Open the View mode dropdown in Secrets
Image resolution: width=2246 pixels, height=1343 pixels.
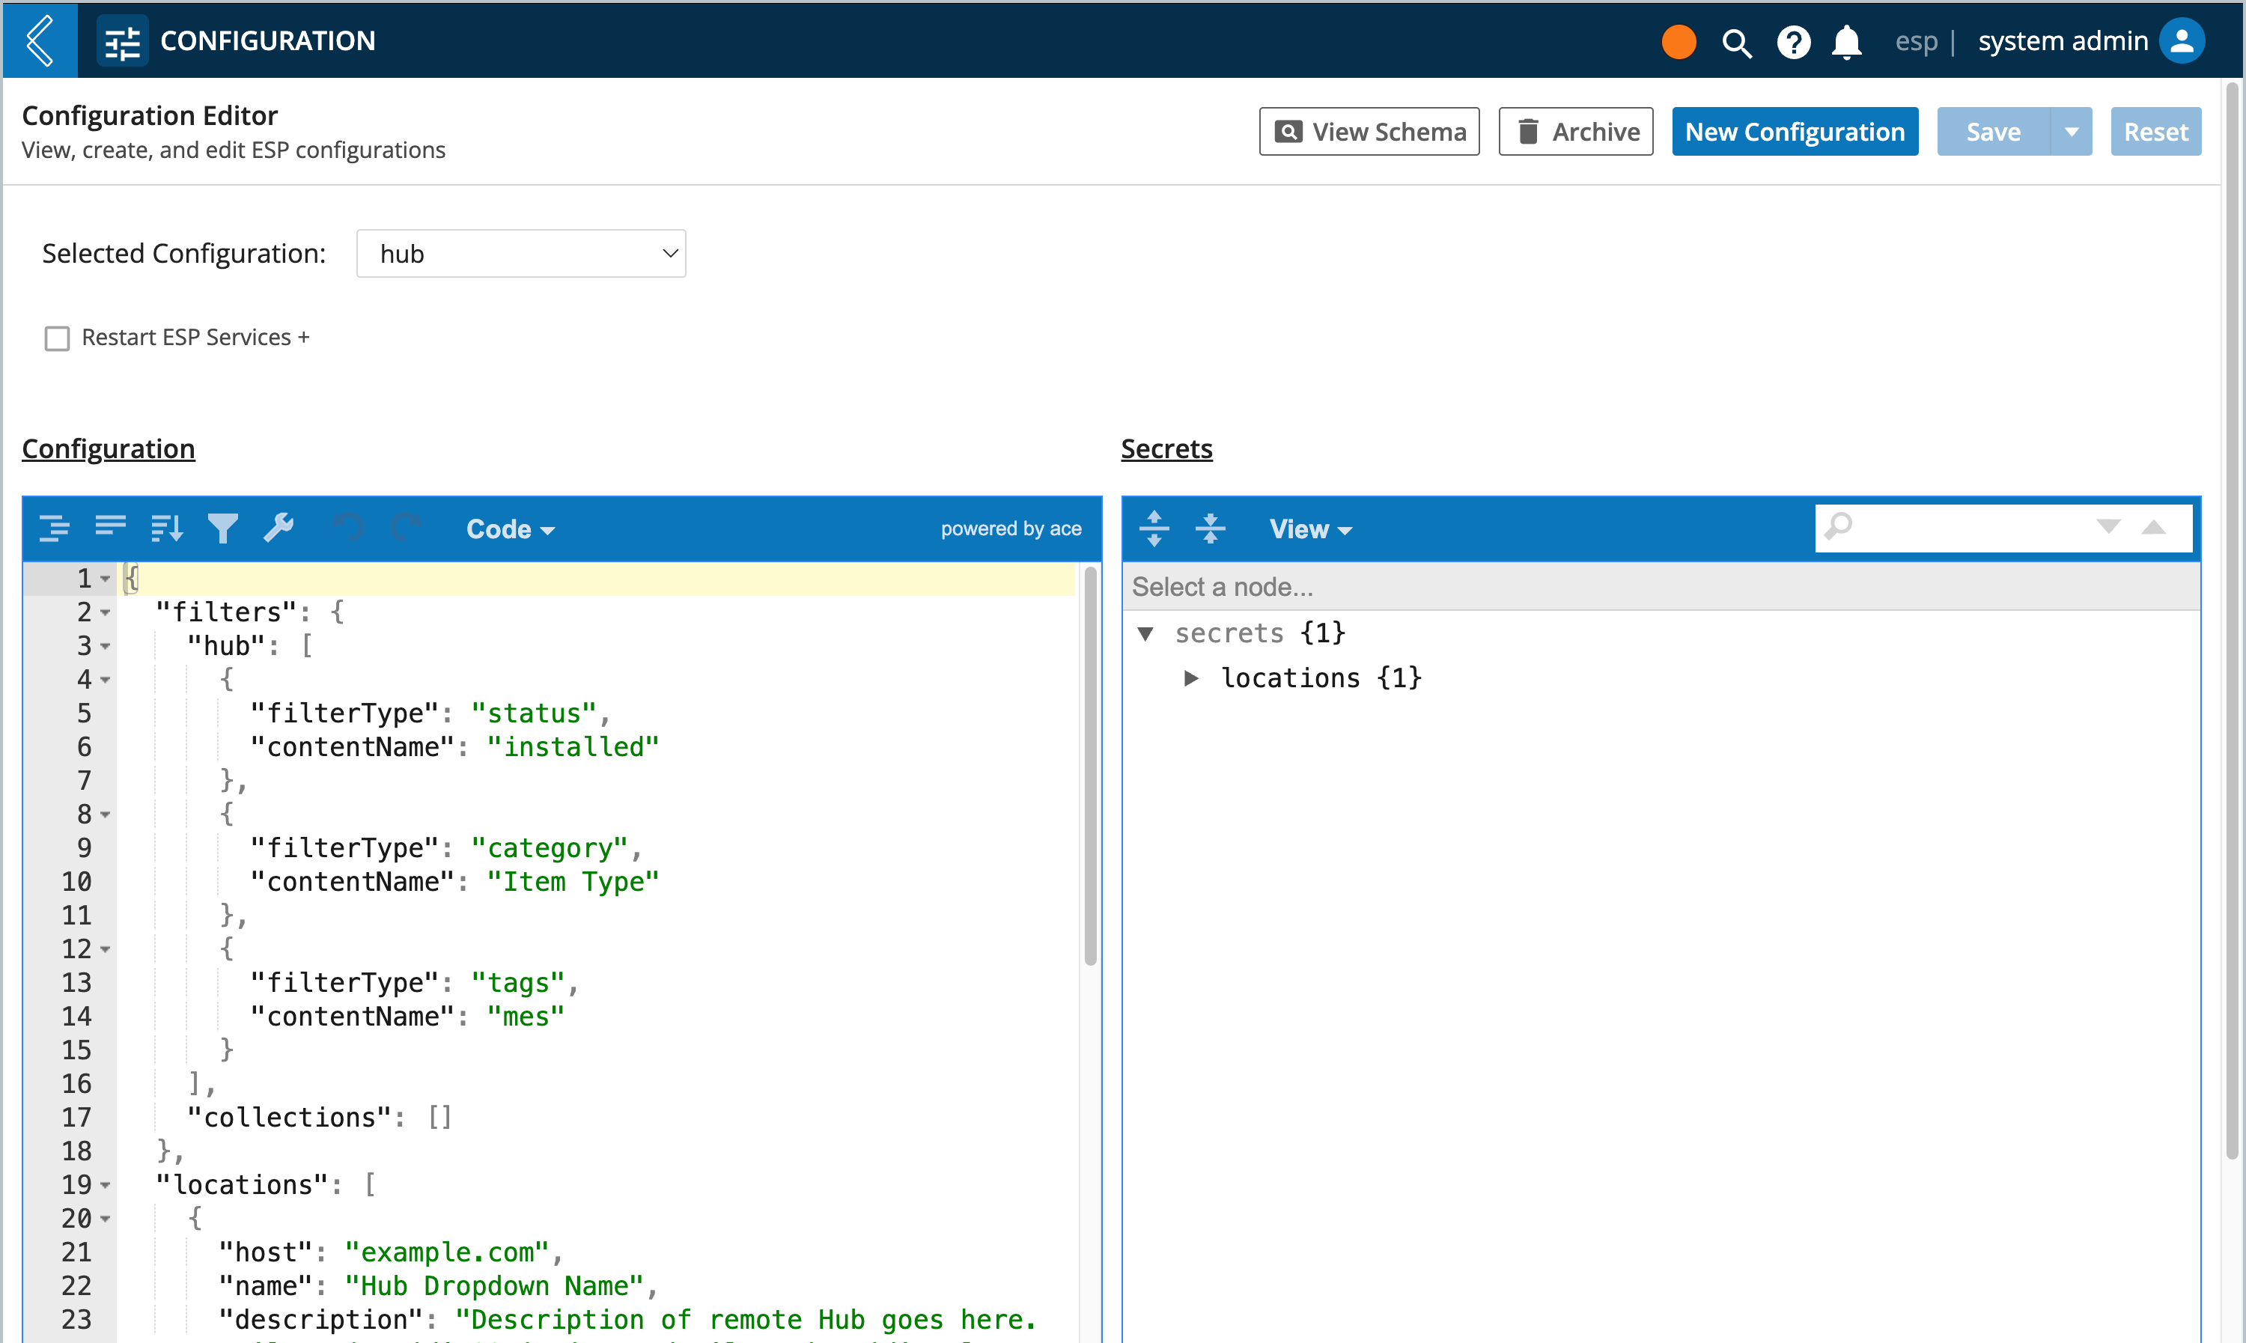click(1310, 529)
